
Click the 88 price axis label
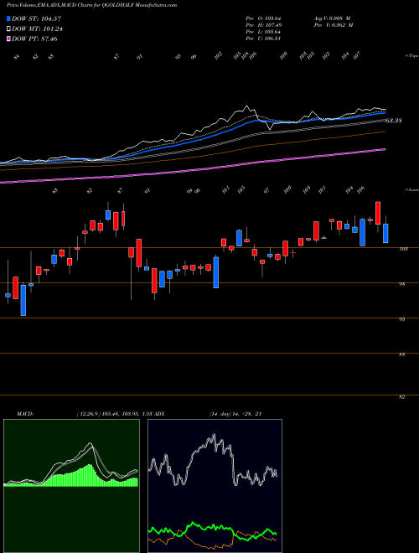(x=401, y=354)
